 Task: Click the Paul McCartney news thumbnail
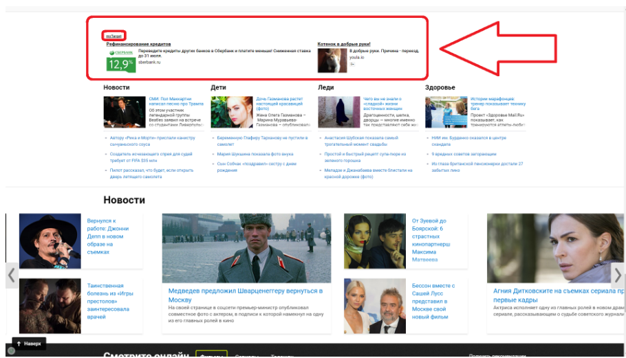coord(125,112)
